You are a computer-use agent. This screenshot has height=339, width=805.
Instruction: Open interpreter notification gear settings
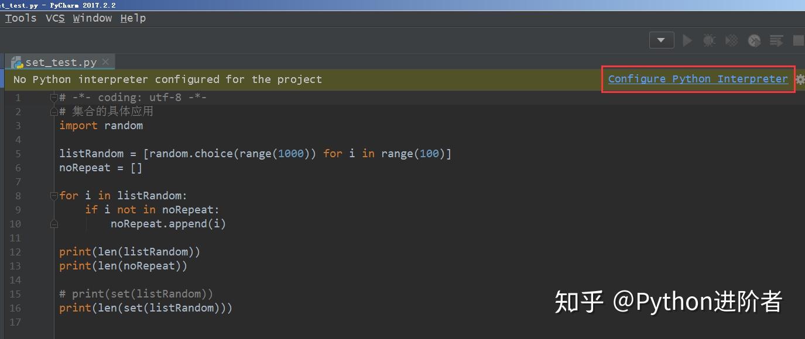[x=800, y=79]
